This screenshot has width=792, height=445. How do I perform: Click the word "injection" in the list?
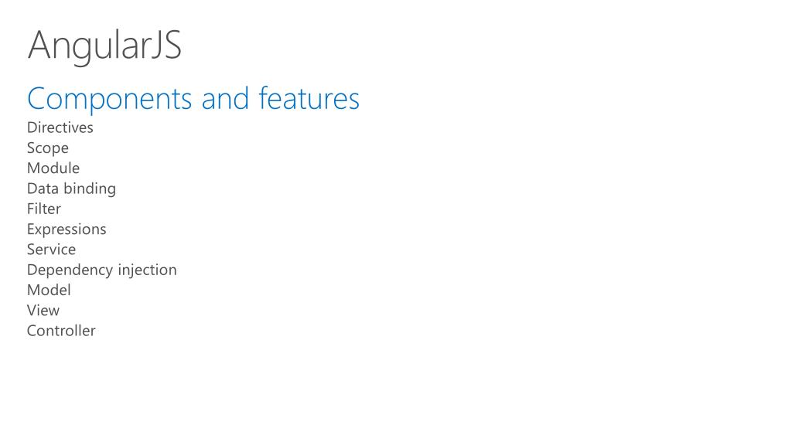pyautogui.click(x=147, y=270)
